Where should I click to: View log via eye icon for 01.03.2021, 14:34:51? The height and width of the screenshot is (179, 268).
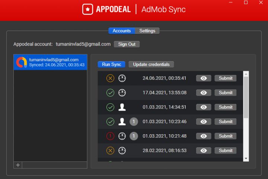point(204,107)
